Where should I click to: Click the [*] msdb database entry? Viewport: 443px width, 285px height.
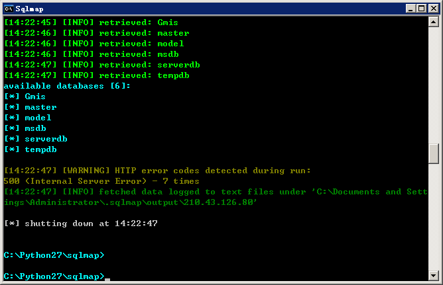pyautogui.click(x=25, y=128)
